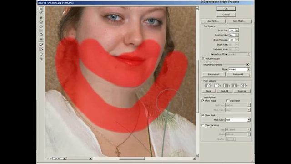
Task: Expand Mask Color dropdown
Action: tap(249, 120)
